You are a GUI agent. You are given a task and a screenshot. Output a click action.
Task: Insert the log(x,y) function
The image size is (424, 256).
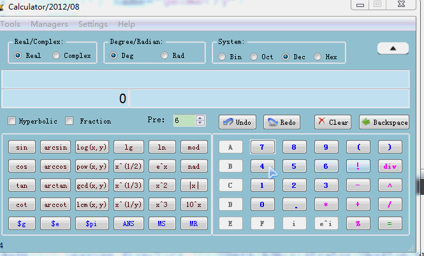pos(92,147)
